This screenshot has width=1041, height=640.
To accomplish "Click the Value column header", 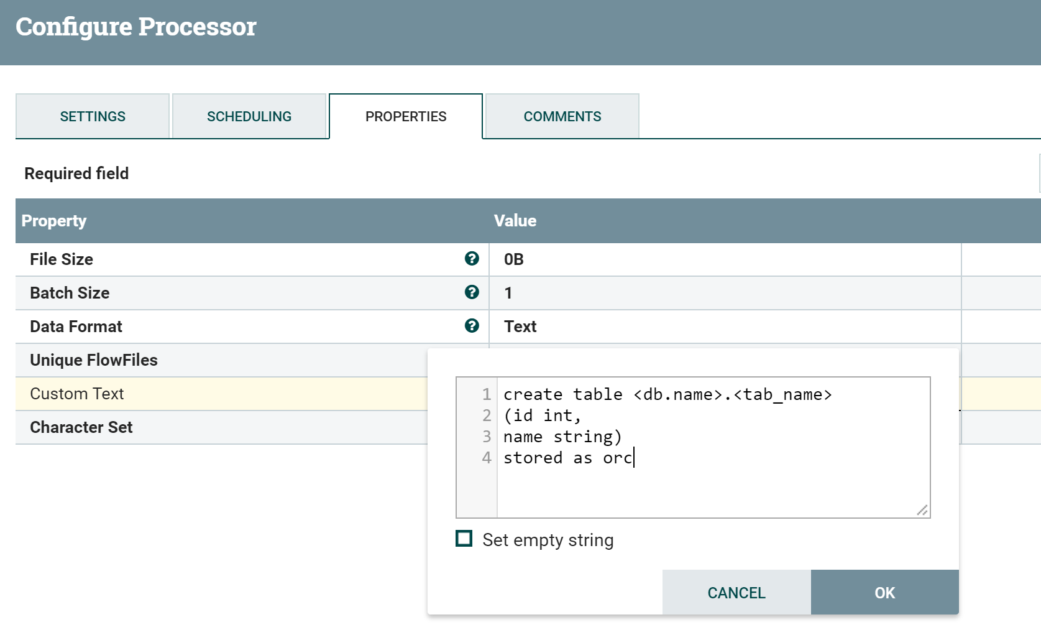I will click(x=515, y=221).
